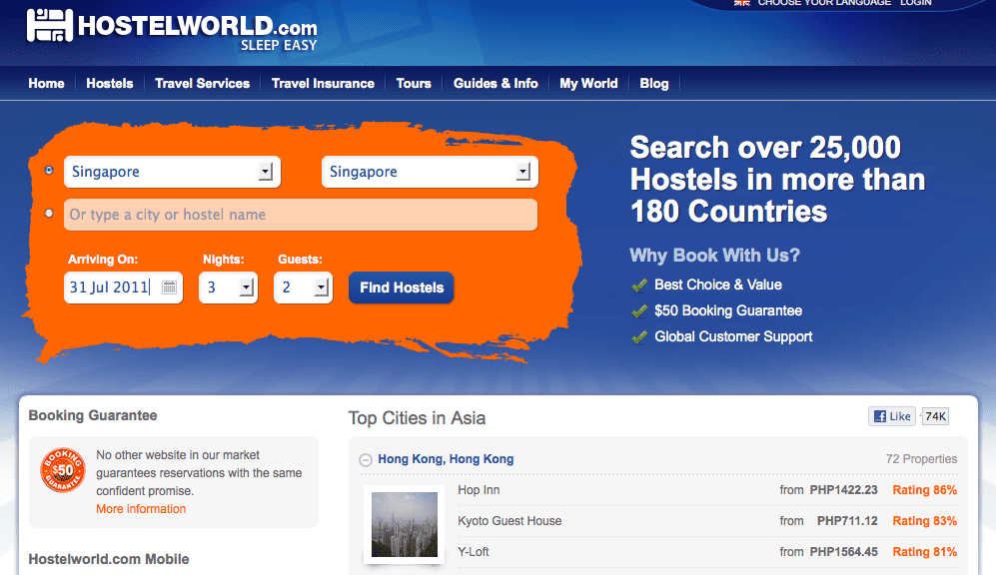
Task: Open the Singapore country dropdown
Action: pos(172,172)
